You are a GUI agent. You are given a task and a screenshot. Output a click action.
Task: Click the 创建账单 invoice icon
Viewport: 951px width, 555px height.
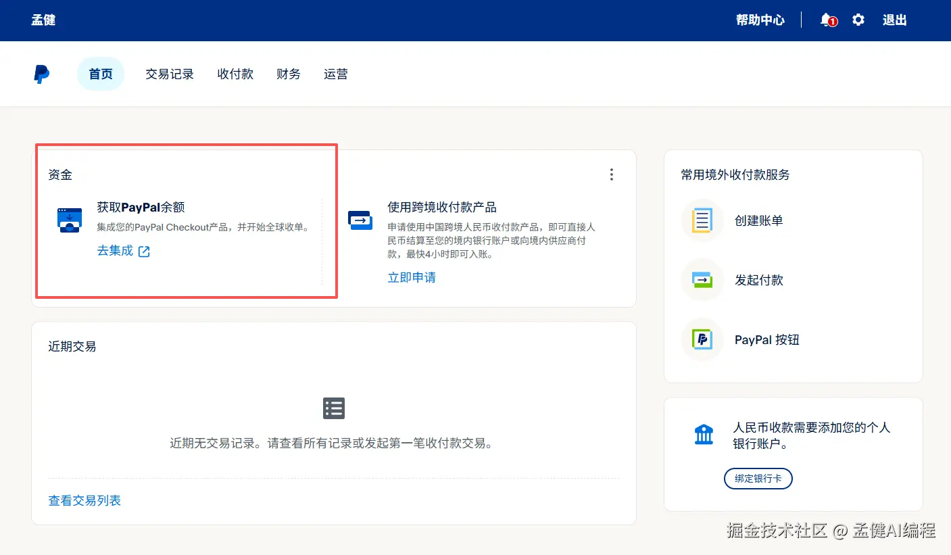[x=702, y=220]
